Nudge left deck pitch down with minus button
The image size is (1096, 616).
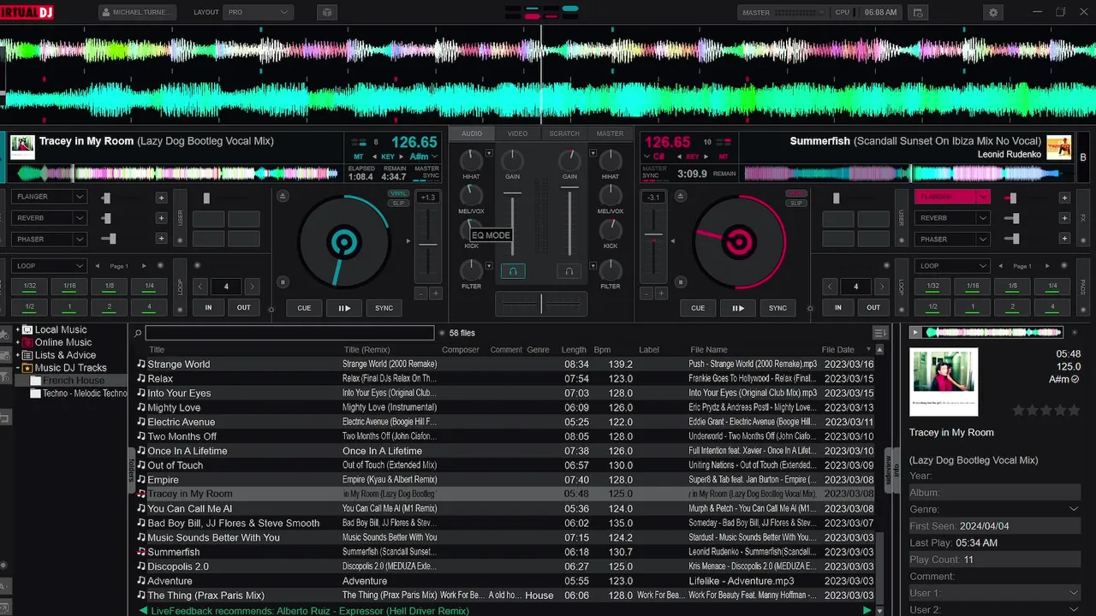coord(420,293)
